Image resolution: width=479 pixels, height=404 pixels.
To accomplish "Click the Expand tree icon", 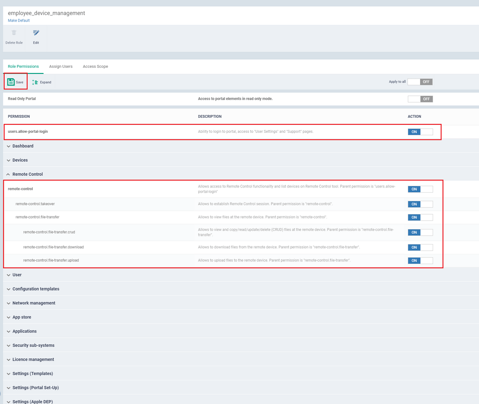I will tap(35, 82).
